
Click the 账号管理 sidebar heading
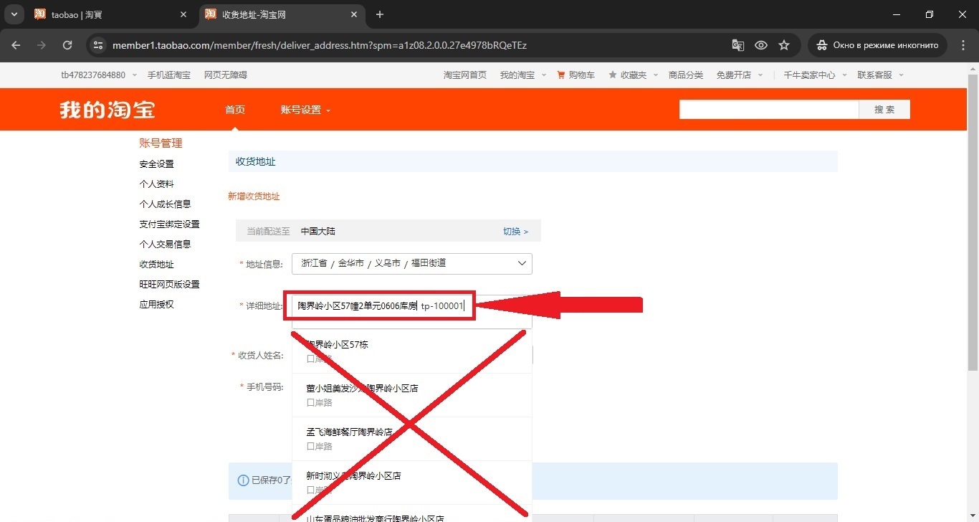click(x=161, y=143)
